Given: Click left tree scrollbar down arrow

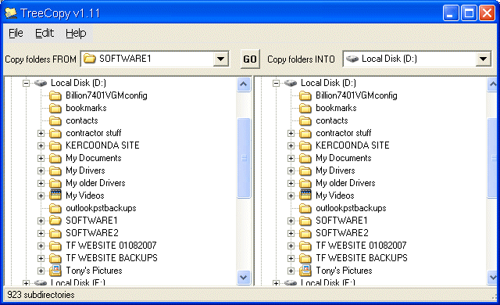Looking at the screenshot, I should click(x=244, y=278).
